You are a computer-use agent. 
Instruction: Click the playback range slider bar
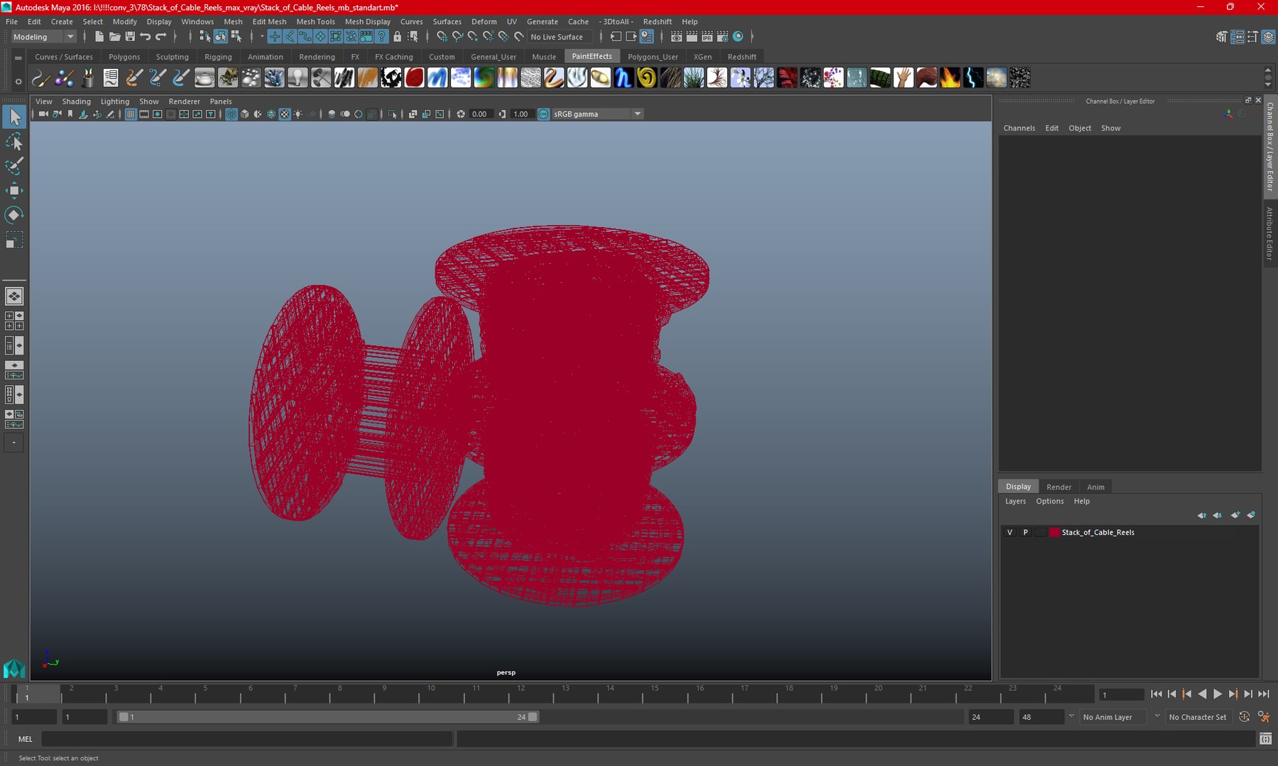tap(328, 717)
